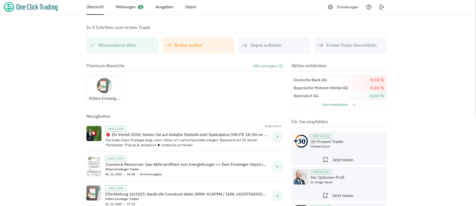The width and height of the screenshot is (476, 206).
Task: Click the One Click Trading logo
Action: (31, 7)
